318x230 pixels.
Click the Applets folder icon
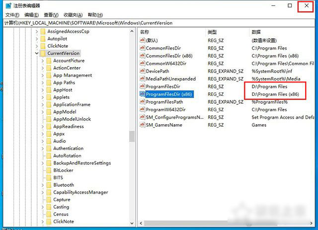[49, 97]
